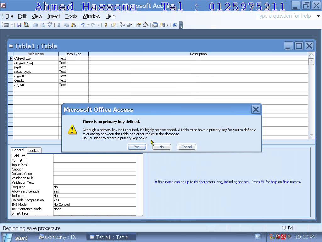Click the New Object toolbar icon
Viewport: 322px width, 242px height.
point(163,25)
